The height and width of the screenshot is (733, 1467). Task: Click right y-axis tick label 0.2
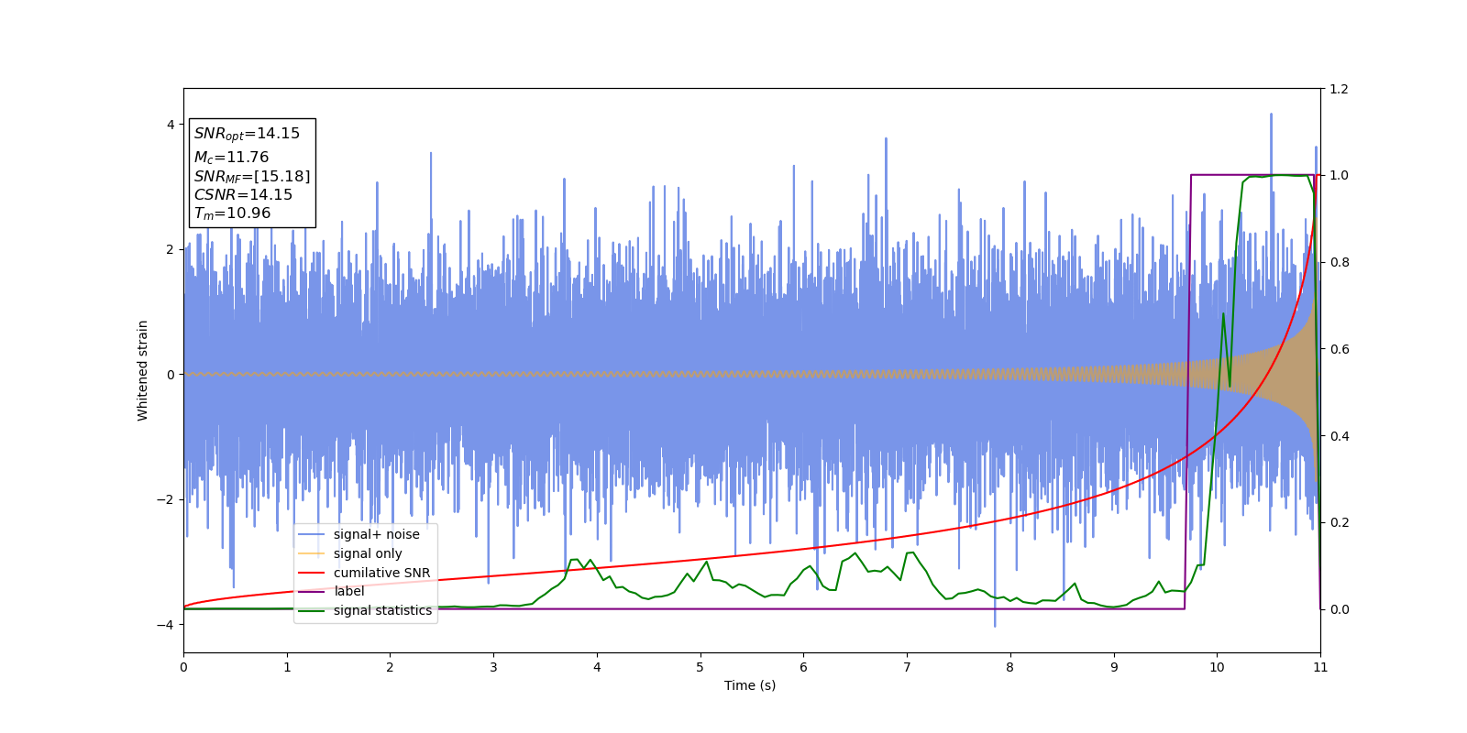pyautogui.click(x=1339, y=522)
